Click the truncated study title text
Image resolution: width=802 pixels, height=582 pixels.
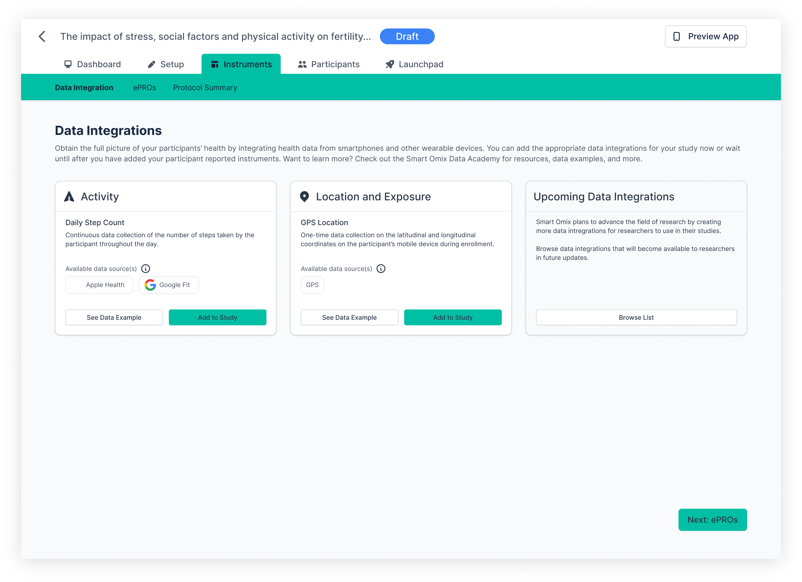(x=215, y=36)
